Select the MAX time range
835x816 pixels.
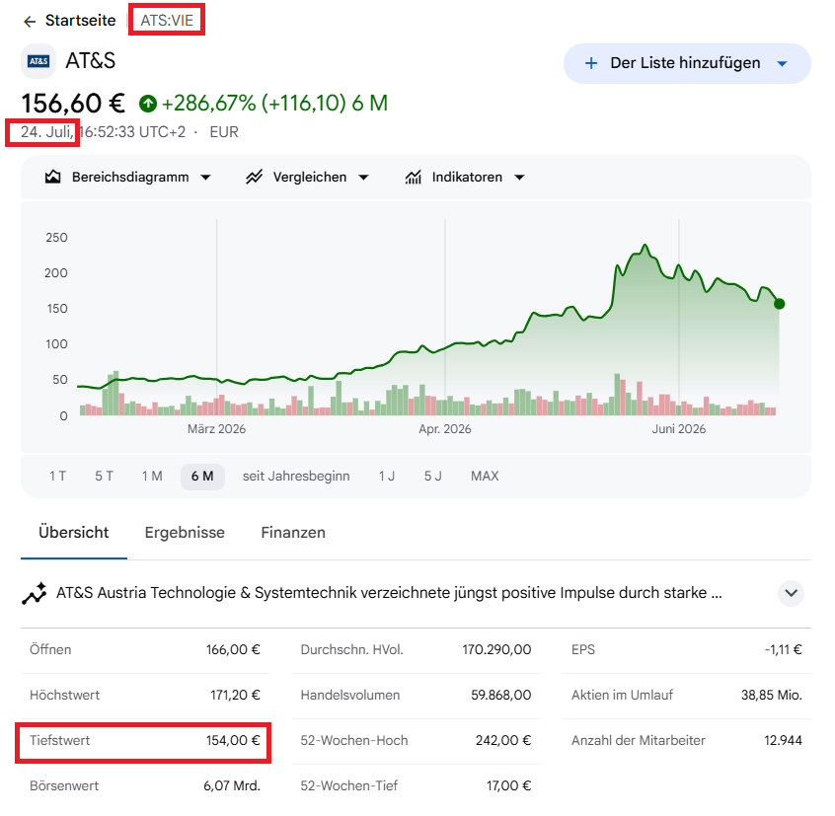[485, 476]
